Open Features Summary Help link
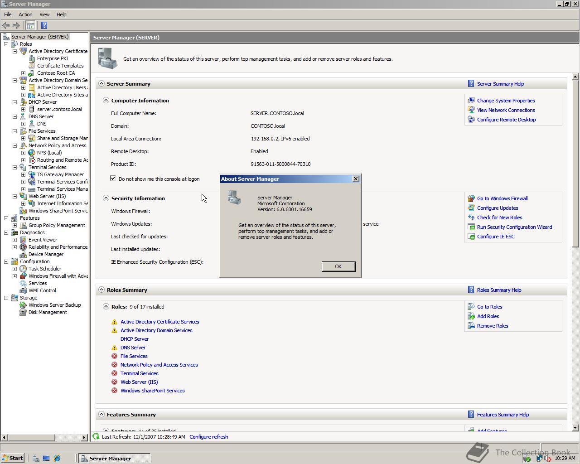 (x=503, y=415)
